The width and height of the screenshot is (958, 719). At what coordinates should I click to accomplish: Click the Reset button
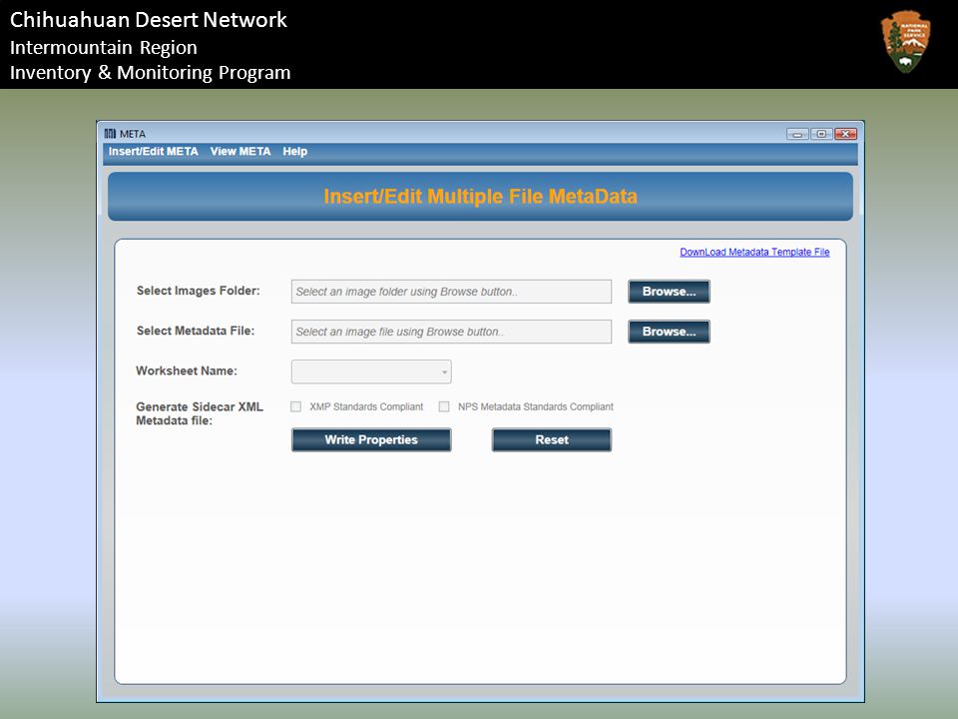pos(552,440)
